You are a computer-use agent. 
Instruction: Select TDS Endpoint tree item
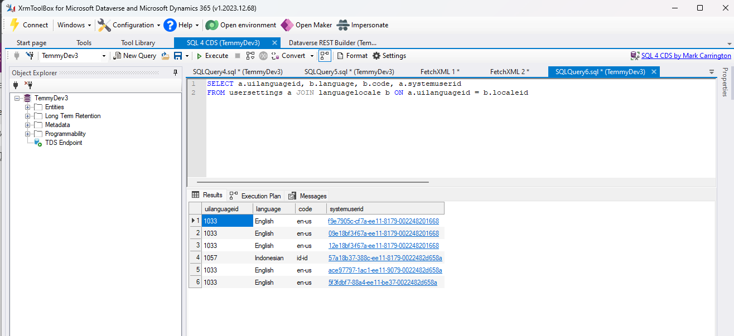pyautogui.click(x=63, y=143)
